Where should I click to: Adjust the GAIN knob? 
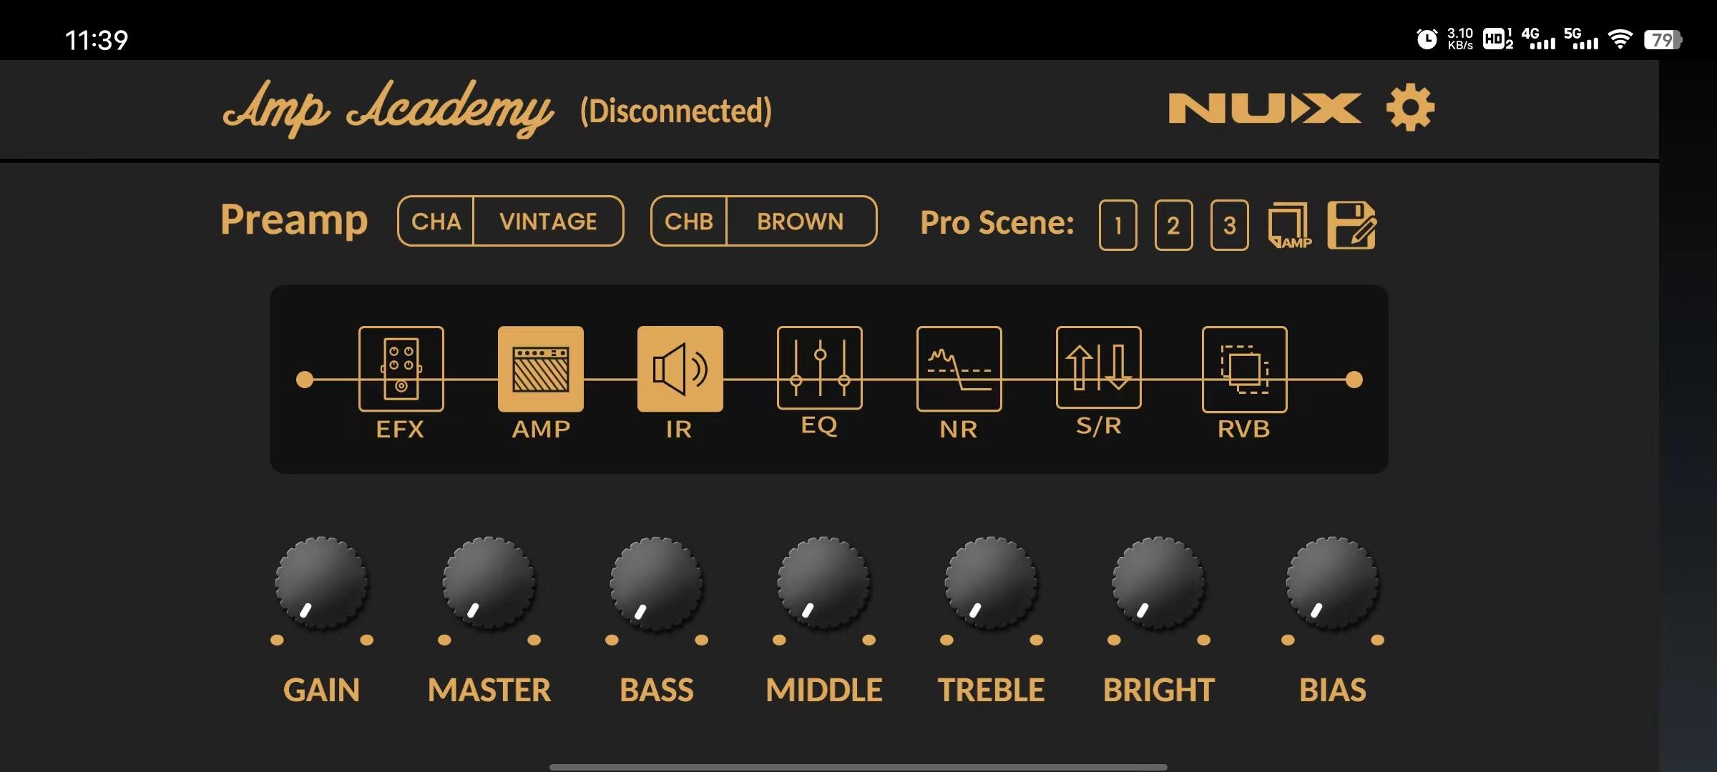(321, 583)
